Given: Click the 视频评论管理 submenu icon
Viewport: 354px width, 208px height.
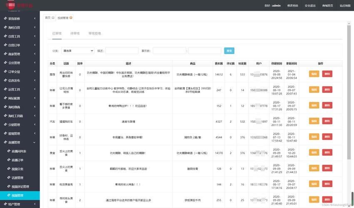Looking at the screenshot, I should 9,186.
